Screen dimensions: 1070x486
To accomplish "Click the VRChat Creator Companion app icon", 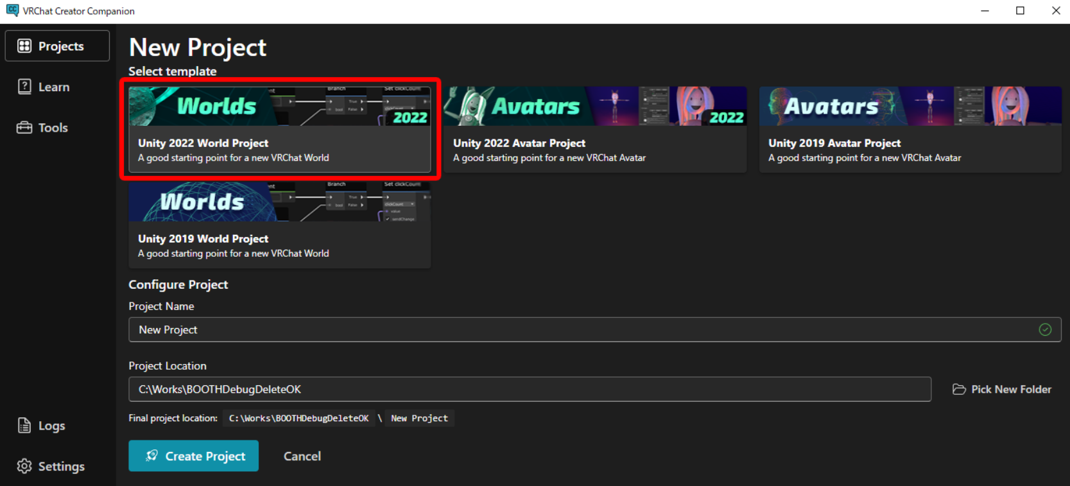I will (x=12, y=10).
